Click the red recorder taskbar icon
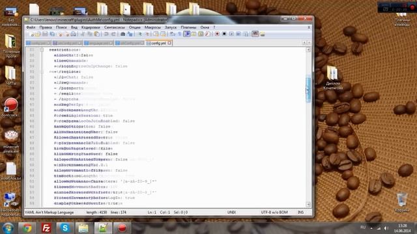Image resolution: width=417 pixels, height=234 pixels. [122, 228]
